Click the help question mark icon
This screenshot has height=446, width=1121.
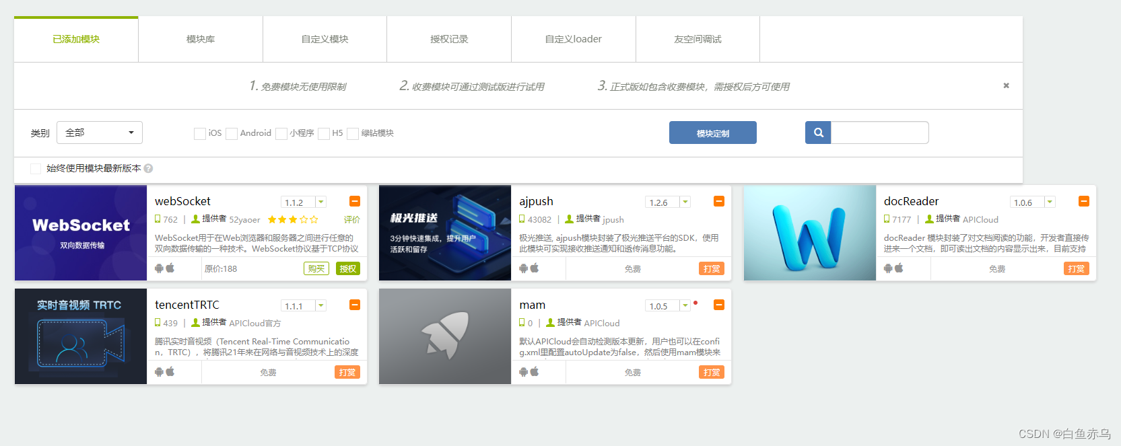click(x=148, y=168)
